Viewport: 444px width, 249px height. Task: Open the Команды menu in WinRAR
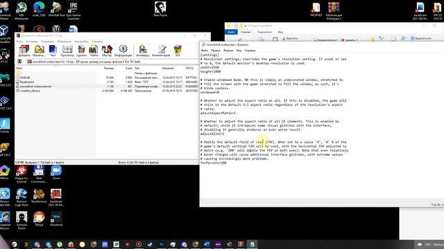(32, 41)
